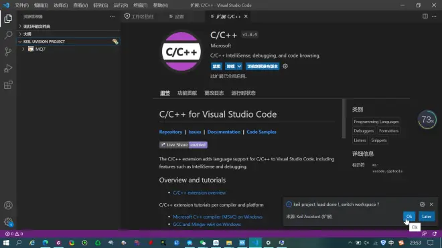Click the extension page vertical scrollbar

(344, 119)
